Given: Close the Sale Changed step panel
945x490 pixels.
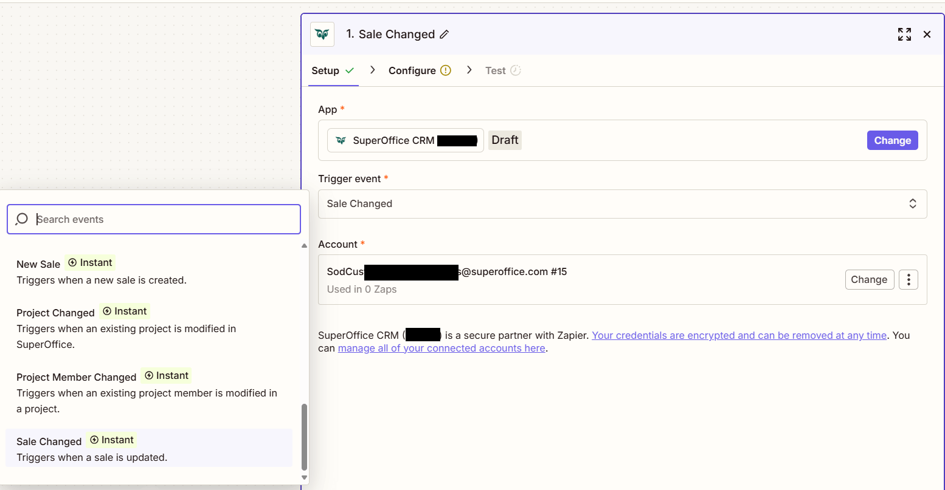Looking at the screenshot, I should (x=927, y=35).
